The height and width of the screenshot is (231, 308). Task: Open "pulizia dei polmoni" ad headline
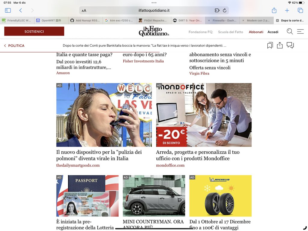[x=99, y=155]
